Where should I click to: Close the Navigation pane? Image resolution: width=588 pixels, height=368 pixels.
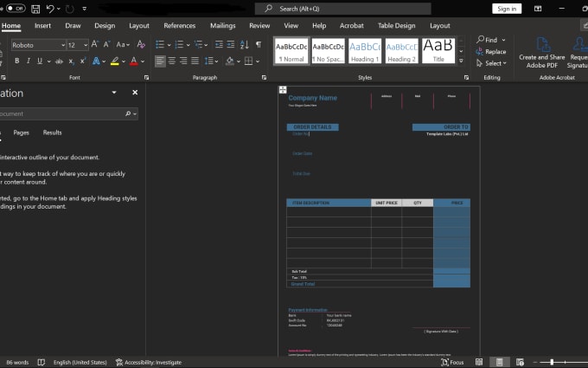coord(135,93)
